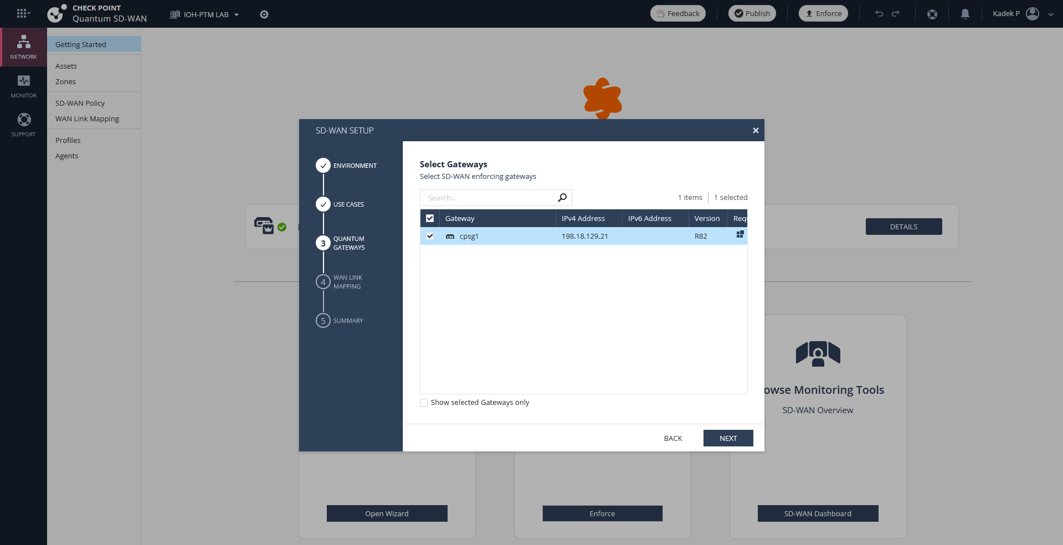Image resolution: width=1063 pixels, height=545 pixels.
Task: Open the notifications bell
Action: [965, 14]
